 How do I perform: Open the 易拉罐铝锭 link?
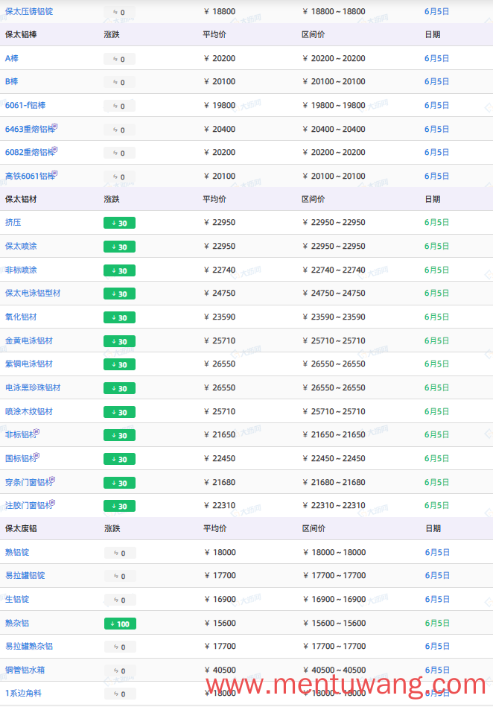[x=25, y=576]
